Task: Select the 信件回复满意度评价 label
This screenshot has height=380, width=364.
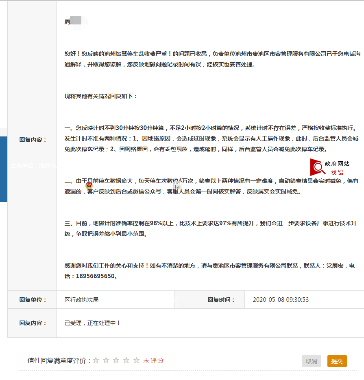Action: (x=59, y=360)
